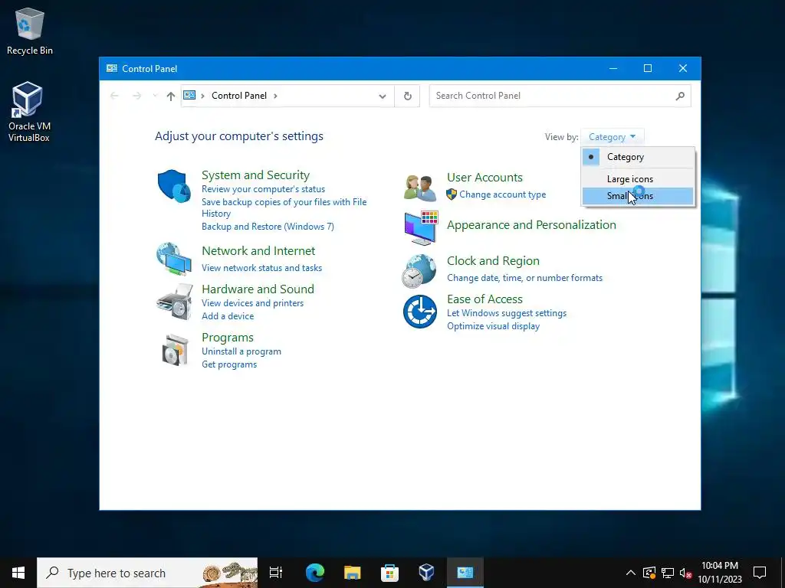
Task: Open Review your computer's status
Action: click(264, 189)
